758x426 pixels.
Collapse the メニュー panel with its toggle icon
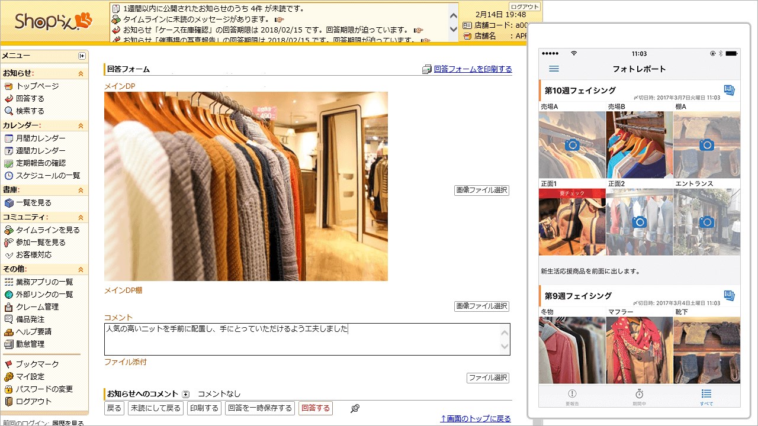[82, 56]
